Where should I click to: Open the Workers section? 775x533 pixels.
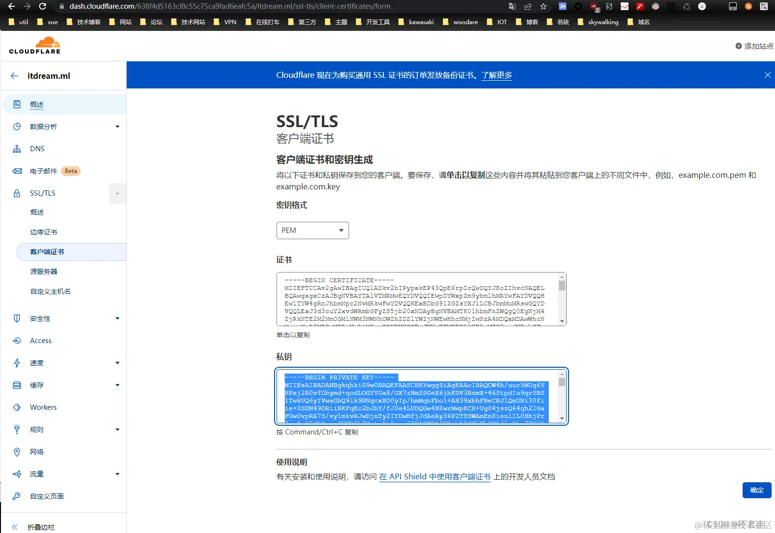(x=43, y=407)
